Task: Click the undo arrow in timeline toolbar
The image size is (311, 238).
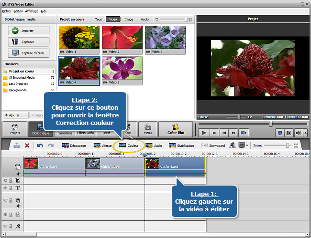Action: coord(40,145)
